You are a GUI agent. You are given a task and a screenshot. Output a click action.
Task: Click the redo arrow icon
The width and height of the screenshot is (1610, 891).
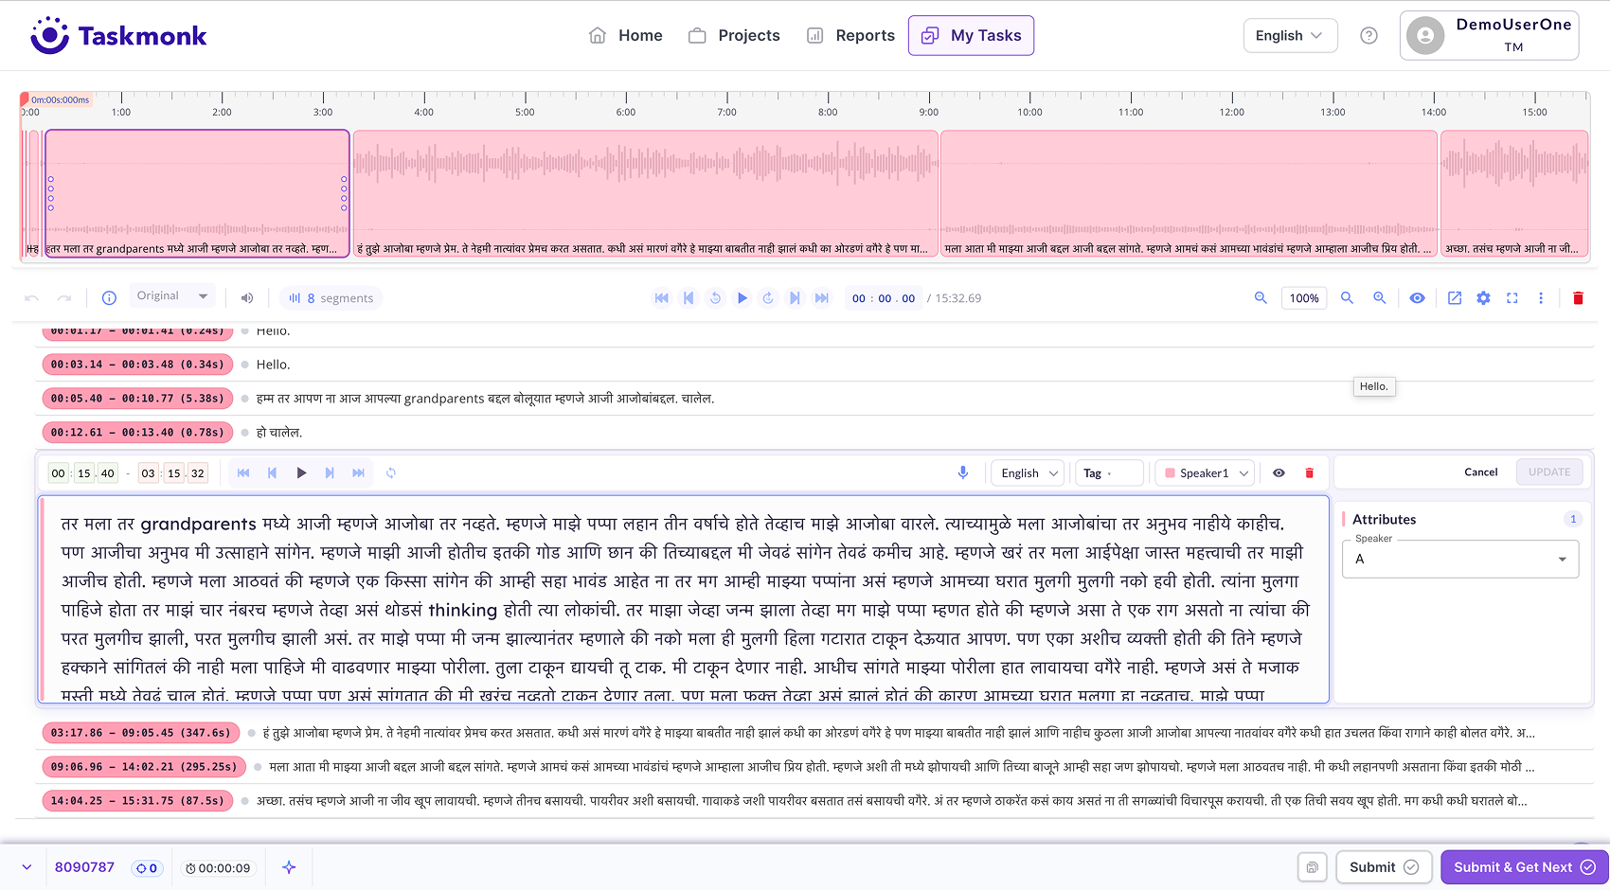[64, 297]
